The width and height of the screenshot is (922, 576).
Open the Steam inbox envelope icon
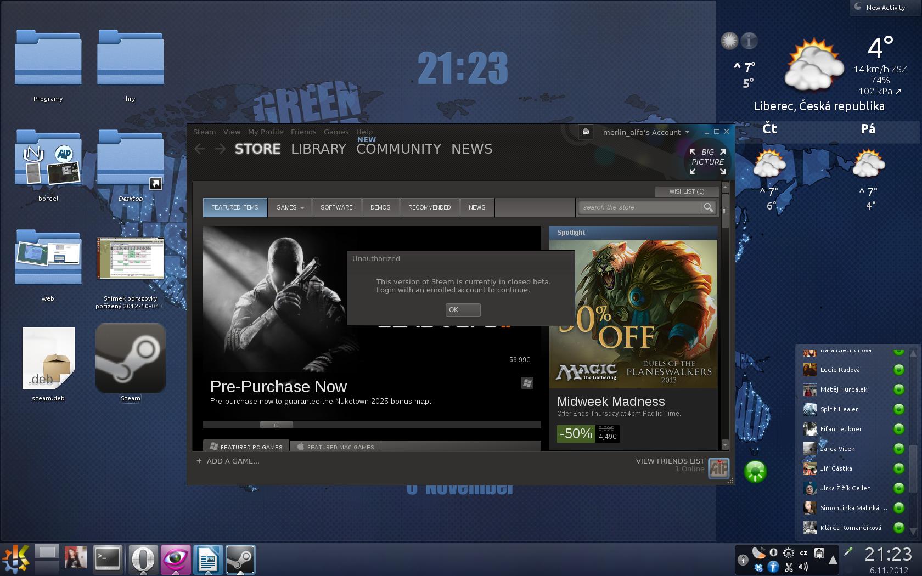pos(586,132)
